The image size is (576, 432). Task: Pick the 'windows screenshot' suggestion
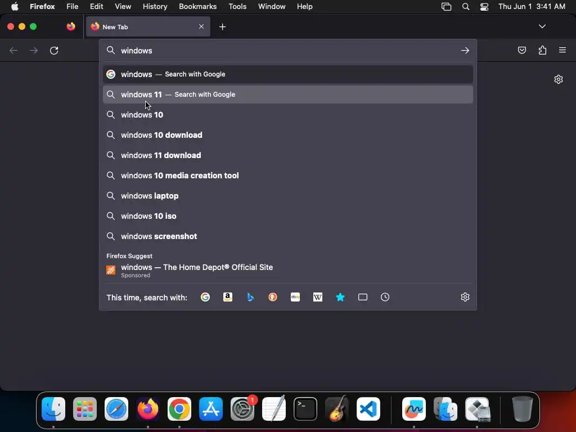[x=287, y=236]
